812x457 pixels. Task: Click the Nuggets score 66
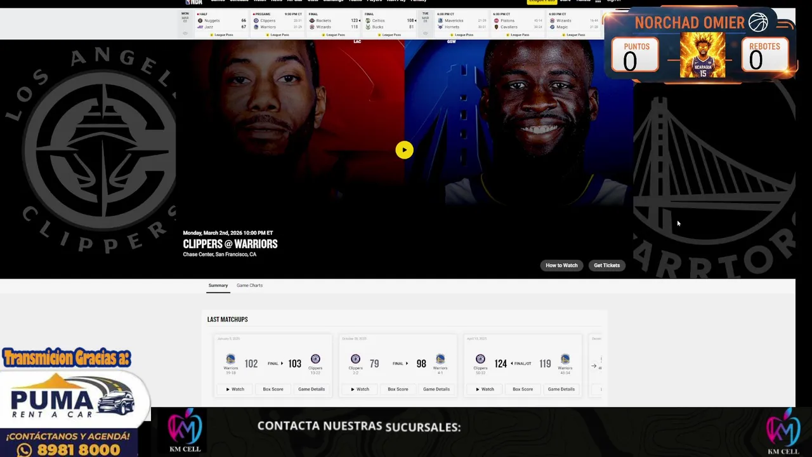click(243, 21)
